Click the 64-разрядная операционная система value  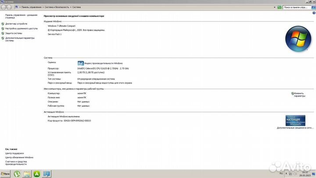tap(96, 79)
